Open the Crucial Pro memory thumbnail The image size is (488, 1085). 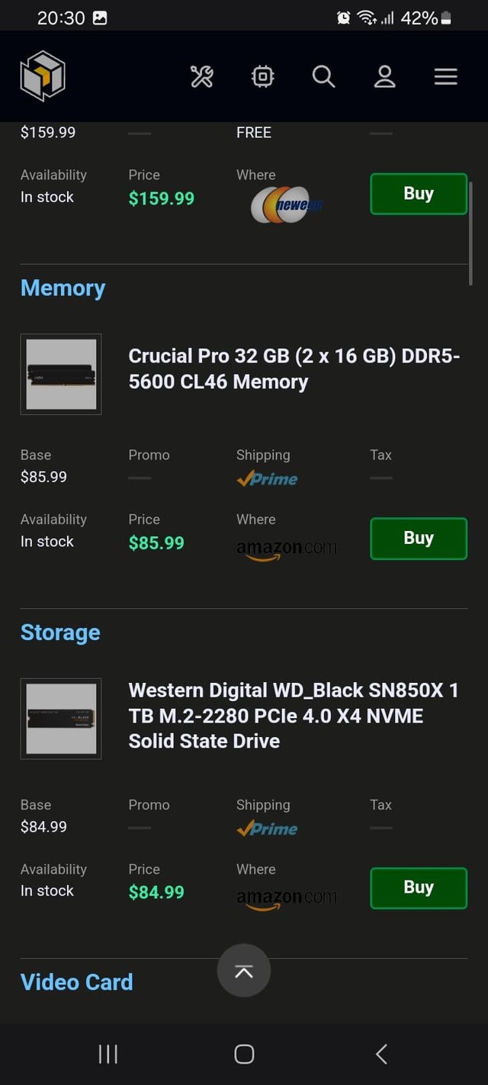pos(61,374)
